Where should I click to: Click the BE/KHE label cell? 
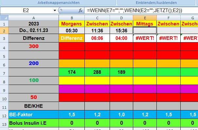(x=34, y=106)
